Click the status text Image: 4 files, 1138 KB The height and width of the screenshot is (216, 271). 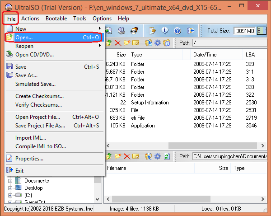134,209
